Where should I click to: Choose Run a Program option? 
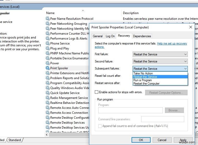click(160, 80)
